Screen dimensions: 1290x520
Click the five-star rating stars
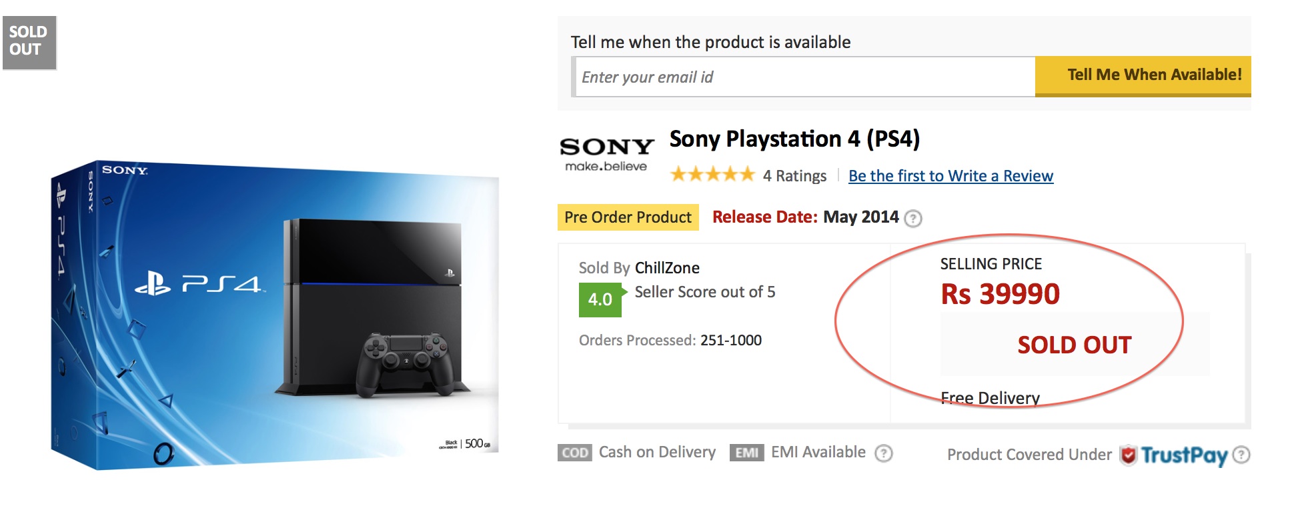[712, 175]
